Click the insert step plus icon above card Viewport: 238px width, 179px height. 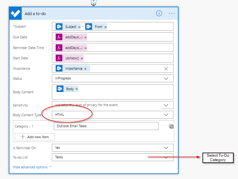pos(93,1)
